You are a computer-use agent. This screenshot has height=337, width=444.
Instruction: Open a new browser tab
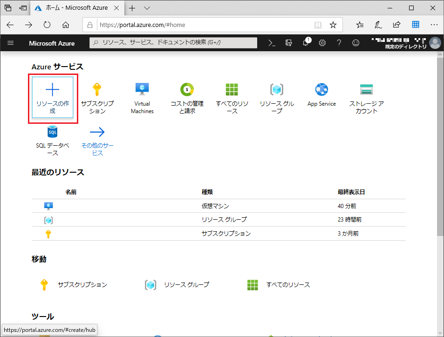point(132,8)
